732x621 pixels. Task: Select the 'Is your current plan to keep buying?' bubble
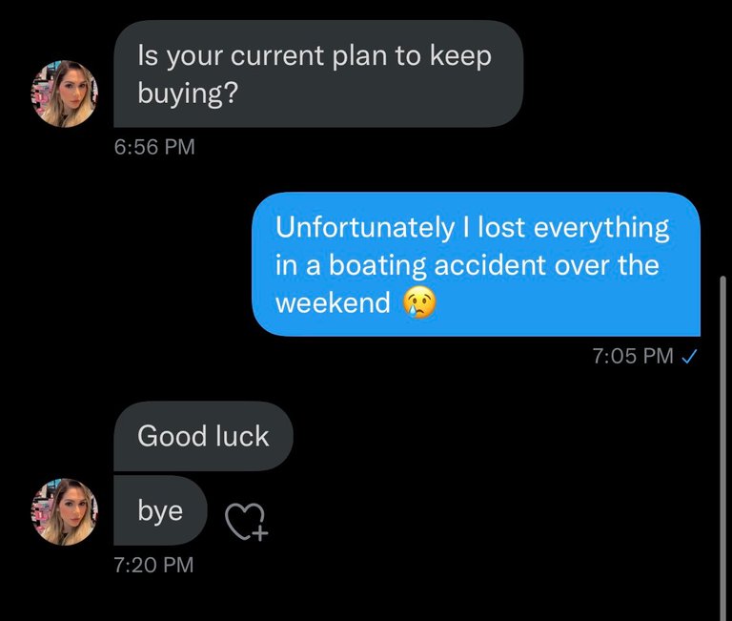coord(318,73)
